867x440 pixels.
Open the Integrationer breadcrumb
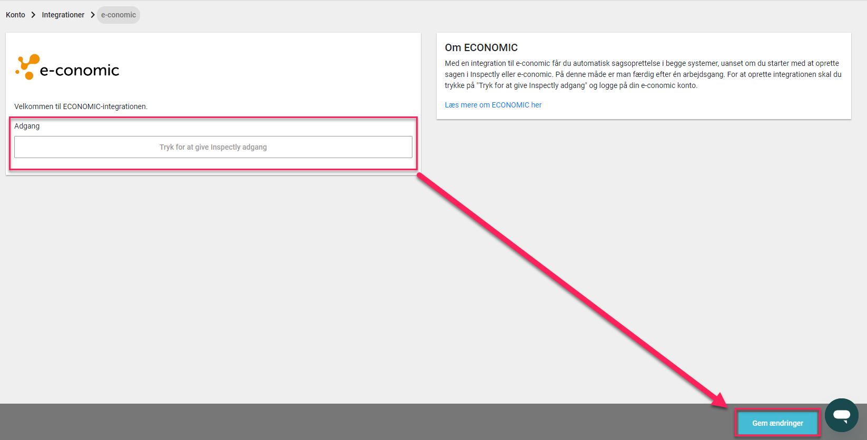coord(63,15)
